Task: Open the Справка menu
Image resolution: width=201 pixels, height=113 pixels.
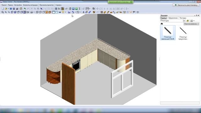Action: click(x=58, y=5)
